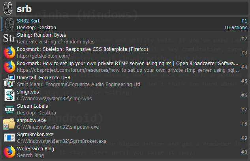Select 'shrpubw.exe' result title
Image resolution: width=250 pixels, height=161 pixels.
coord(32,120)
